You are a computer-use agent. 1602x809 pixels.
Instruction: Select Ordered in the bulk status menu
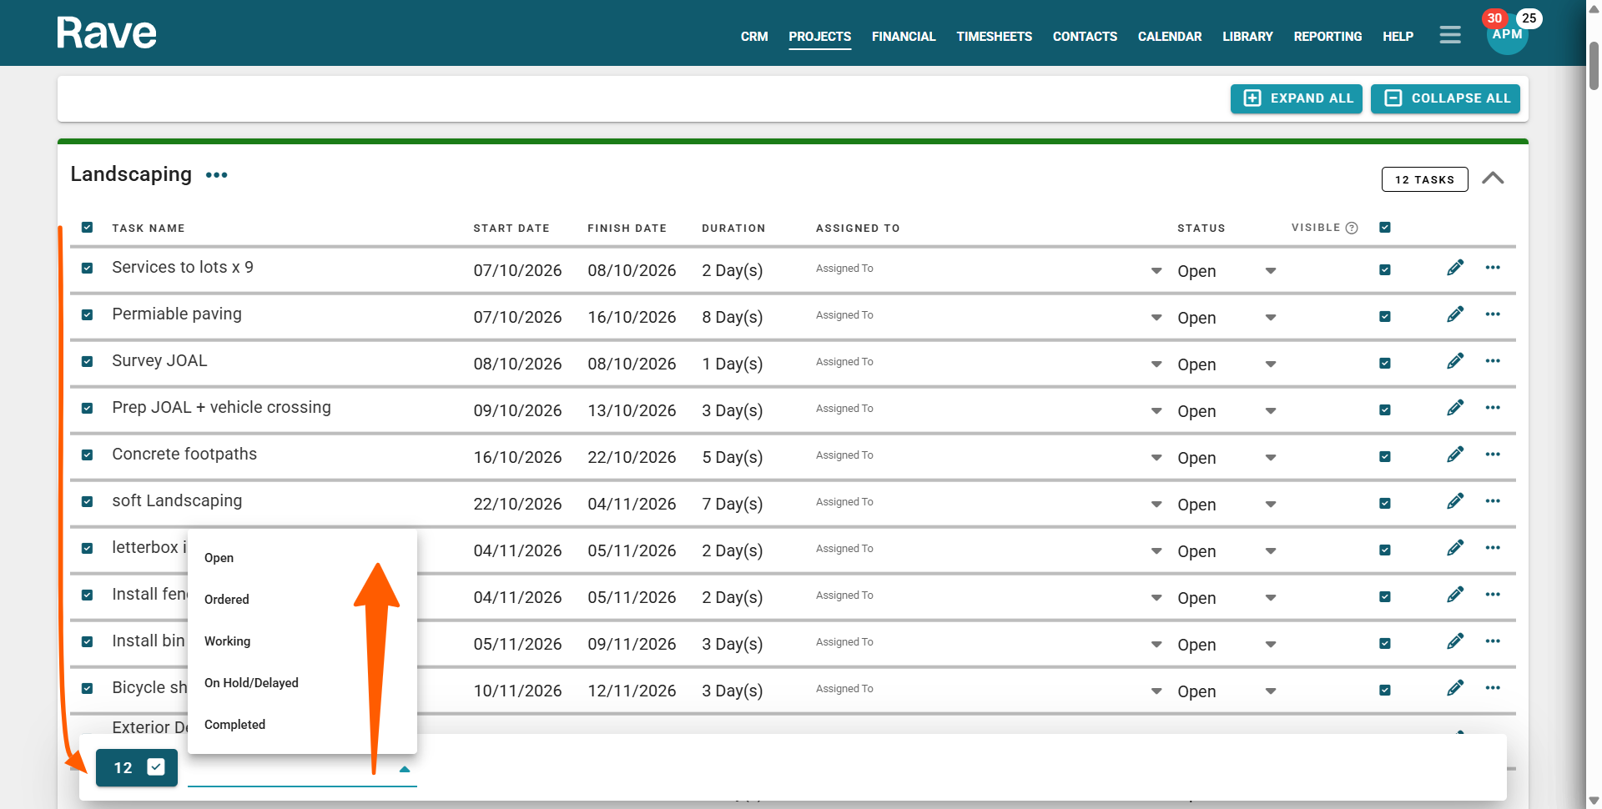pos(302,600)
